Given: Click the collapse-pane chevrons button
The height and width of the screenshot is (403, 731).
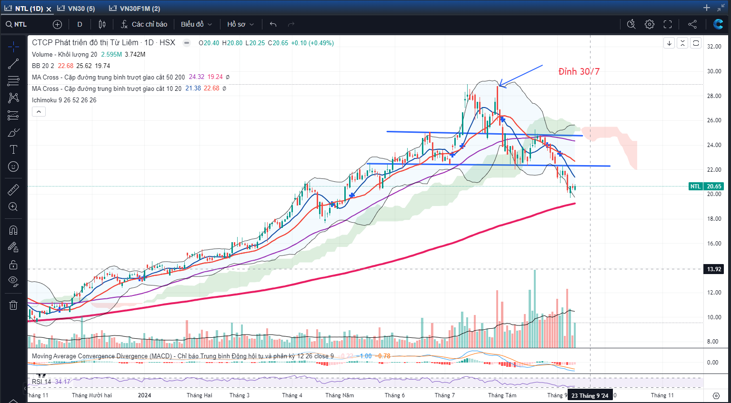Looking at the screenshot, I should 682,43.
